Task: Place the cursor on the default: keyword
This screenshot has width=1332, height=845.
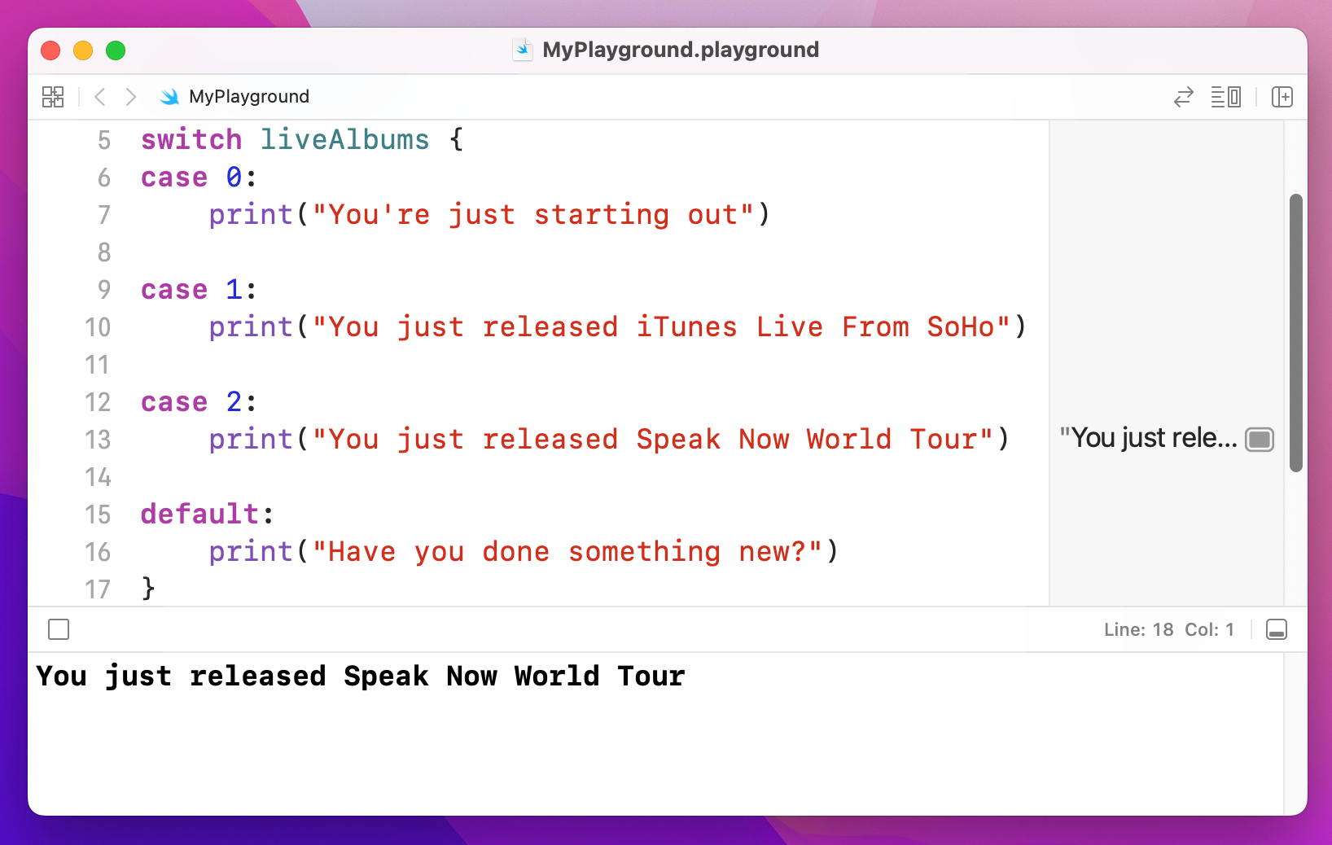Action: coord(199,514)
